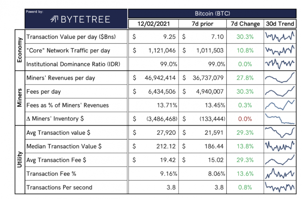This screenshot has width=302, height=199.
Task: Click the Avg Transaction Fee trend sparkline
Action: point(280,160)
